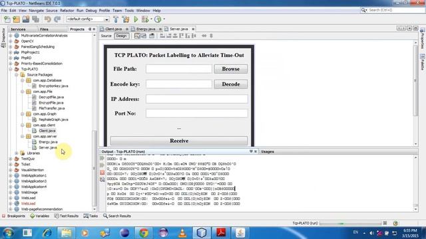The height and width of the screenshot is (239, 426).
Task: Click the first alignment icon in design toolbar
Action: click(x=162, y=36)
